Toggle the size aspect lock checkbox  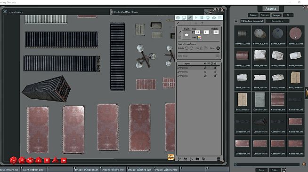point(194,32)
